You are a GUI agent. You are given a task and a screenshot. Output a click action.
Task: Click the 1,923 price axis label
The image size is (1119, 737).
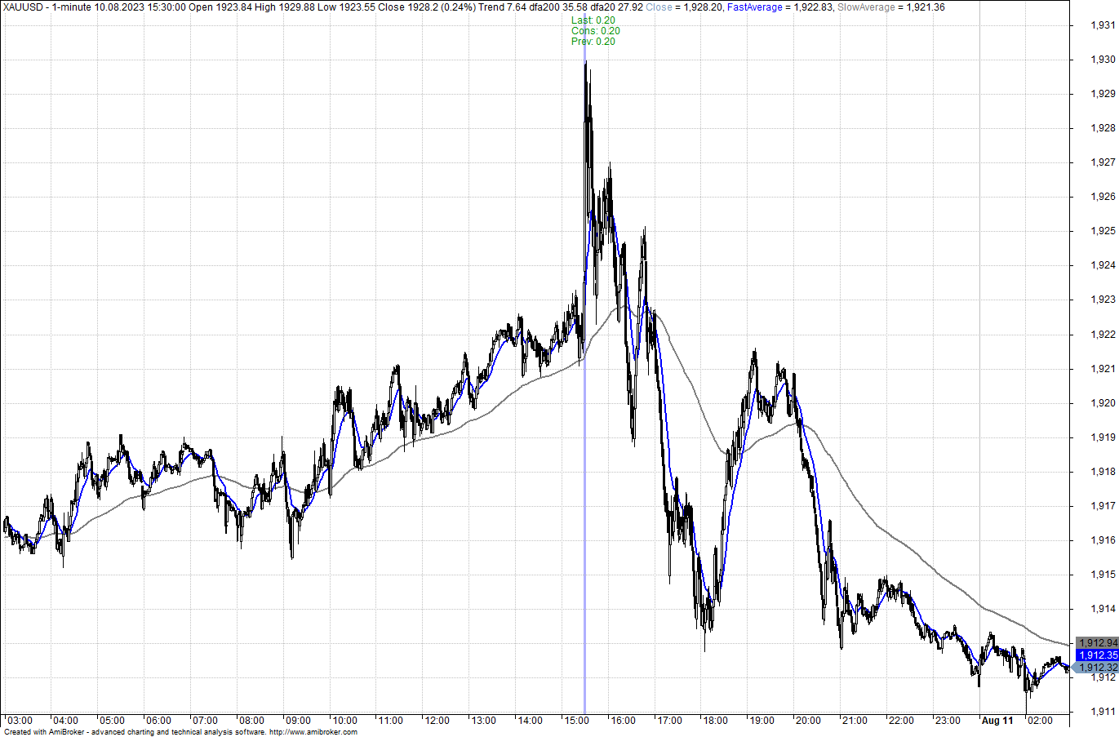pos(1103,300)
